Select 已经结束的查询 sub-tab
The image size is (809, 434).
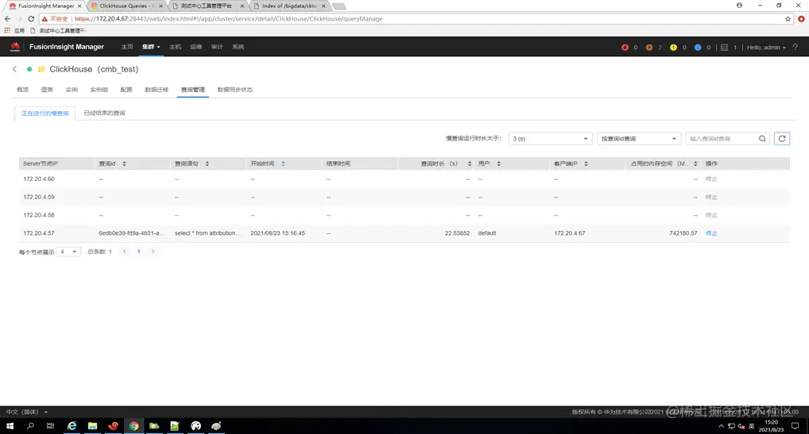click(104, 113)
